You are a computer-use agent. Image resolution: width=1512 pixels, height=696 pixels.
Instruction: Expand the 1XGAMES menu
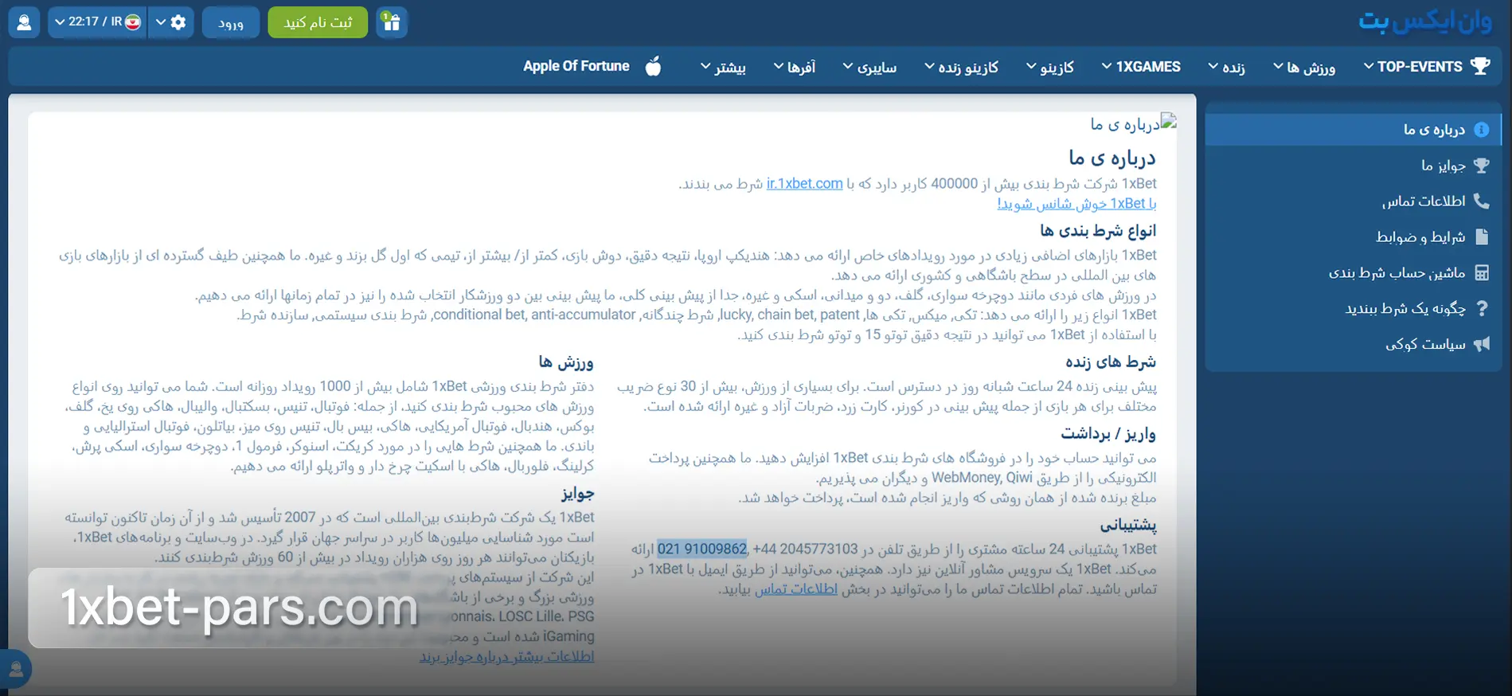click(x=1141, y=66)
